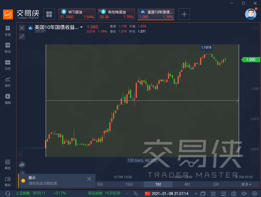Dismiss the 提示 notification

click(x=89, y=179)
